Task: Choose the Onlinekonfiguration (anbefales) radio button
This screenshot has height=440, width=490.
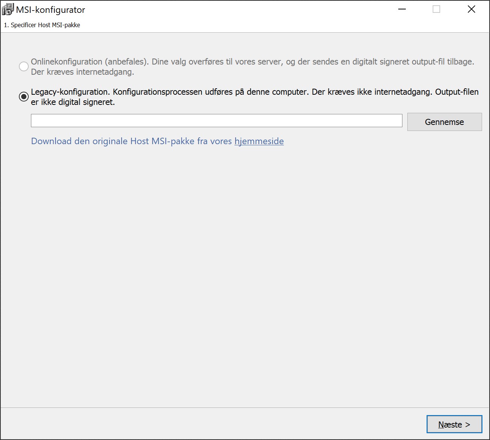Action: point(24,66)
